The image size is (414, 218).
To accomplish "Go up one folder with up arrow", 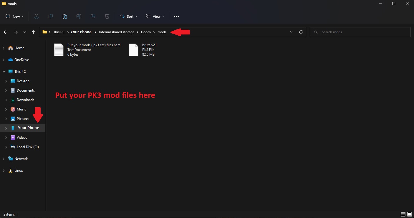I will tap(33, 32).
